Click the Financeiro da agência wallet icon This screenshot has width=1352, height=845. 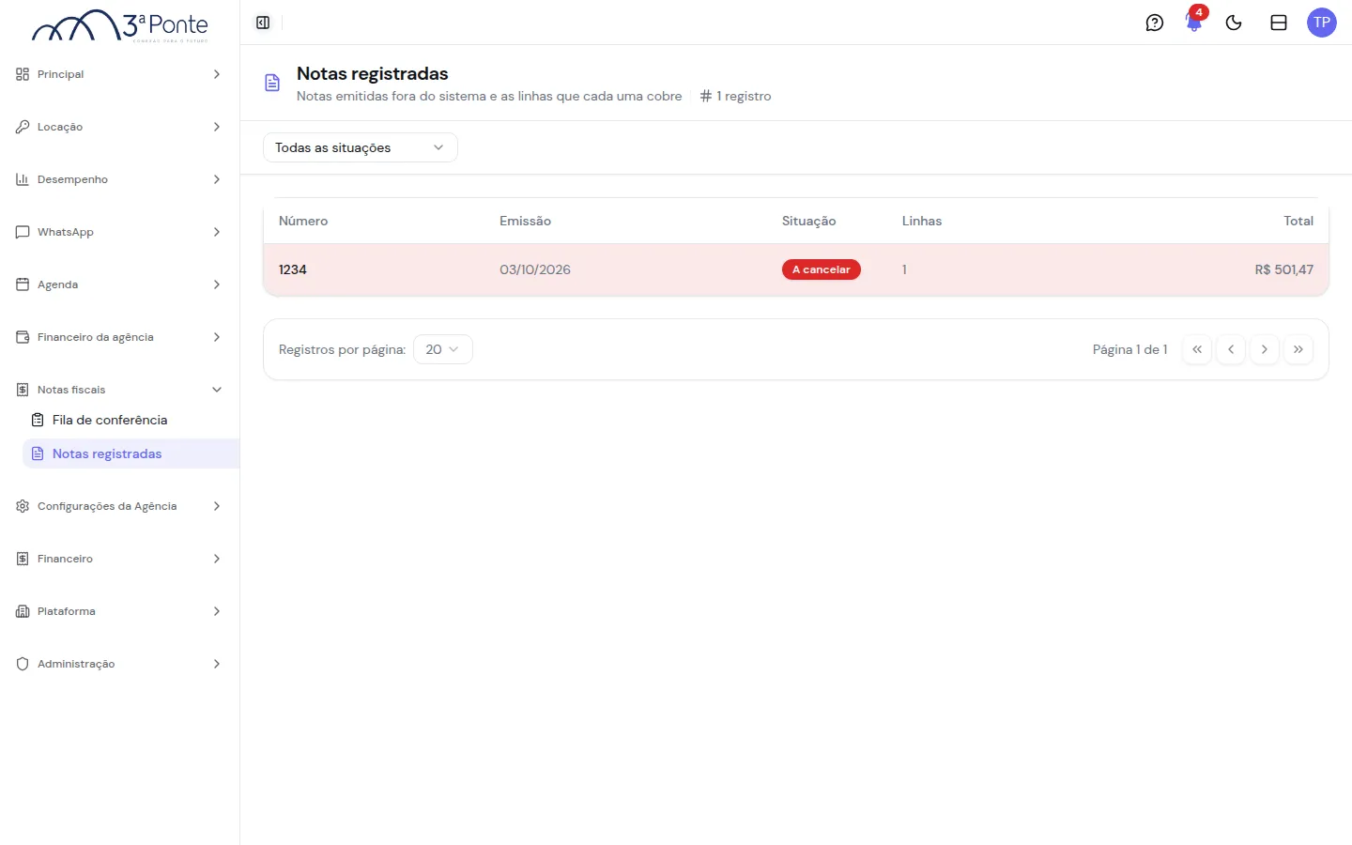23,337
